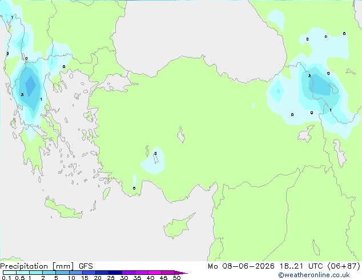Image resolution: width=362 pixels, height=280 pixels.
Task: Click the legend label '10'
Action: (71, 278)
